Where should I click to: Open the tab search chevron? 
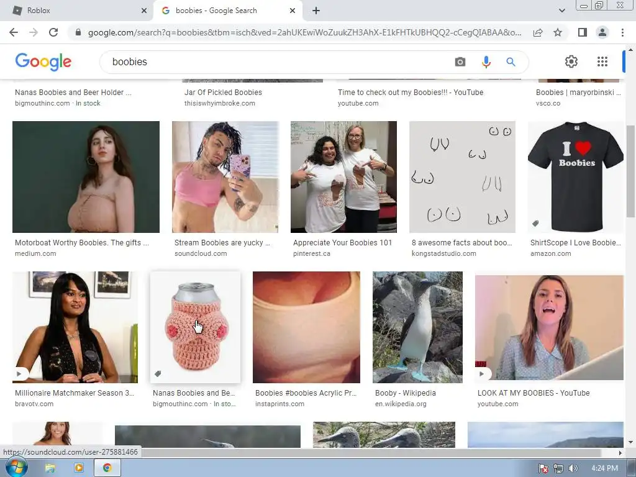click(561, 11)
